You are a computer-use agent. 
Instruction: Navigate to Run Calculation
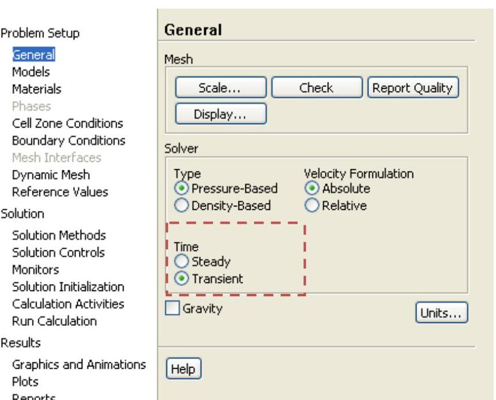click(x=55, y=321)
